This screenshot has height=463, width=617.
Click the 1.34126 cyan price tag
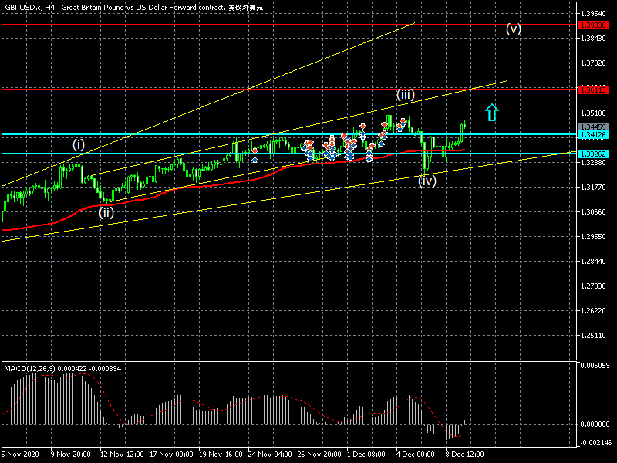click(594, 135)
